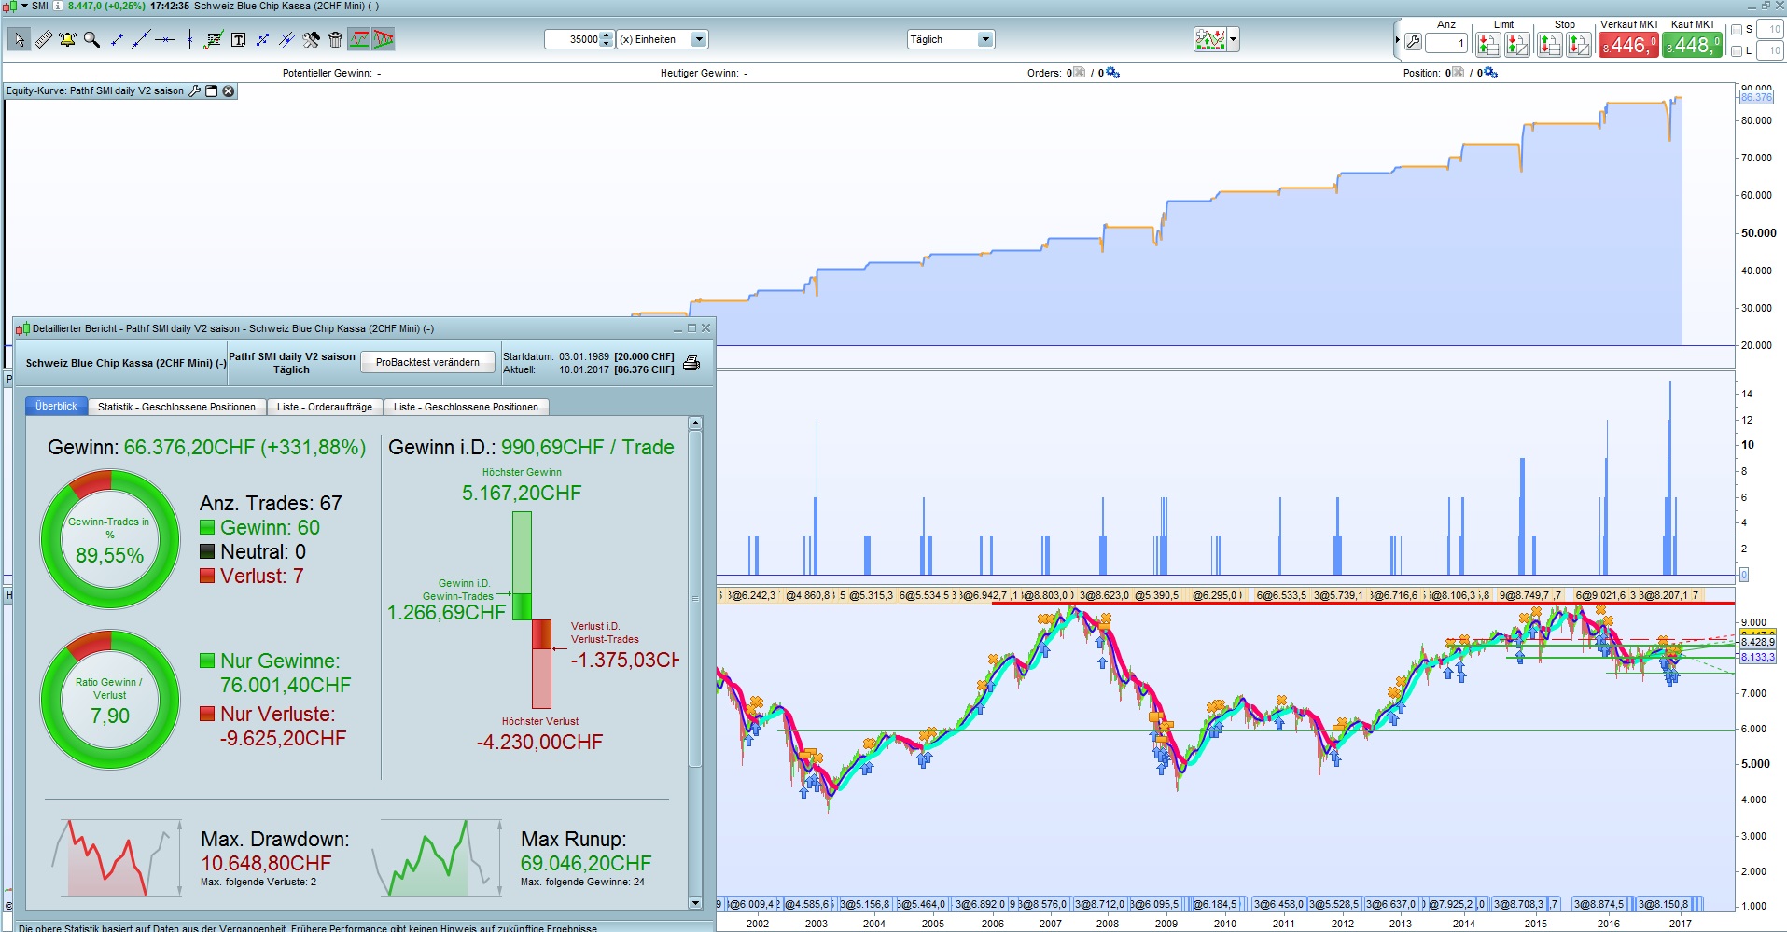Print the detailed backtest report
The image size is (1787, 932).
[691, 363]
